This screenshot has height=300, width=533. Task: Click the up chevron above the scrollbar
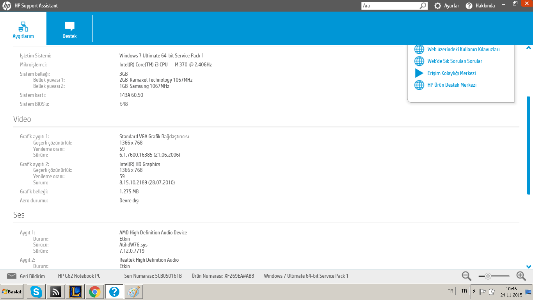[529, 48]
